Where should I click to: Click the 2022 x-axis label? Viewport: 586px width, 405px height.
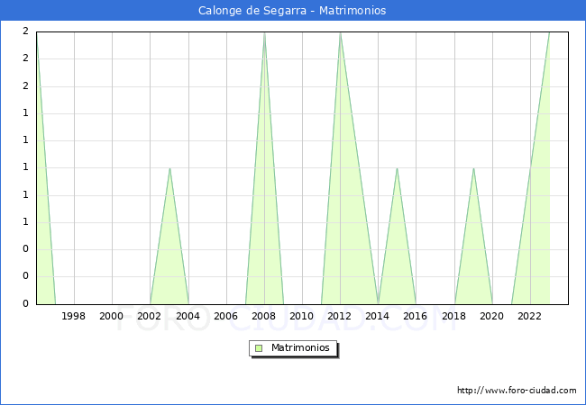529,316
